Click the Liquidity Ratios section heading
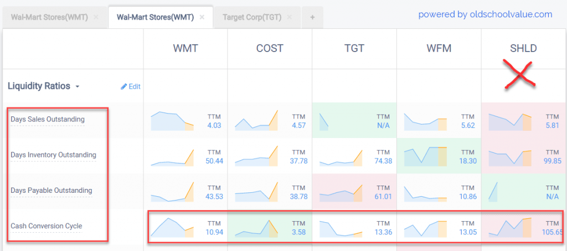This screenshot has height=251, width=567. pyautogui.click(x=39, y=86)
